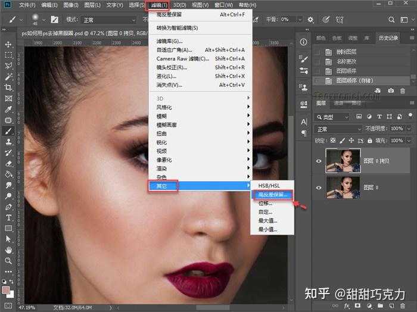Select the Horizontal Type tool in toolbar
The image size is (417, 312).
click(x=8, y=218)
